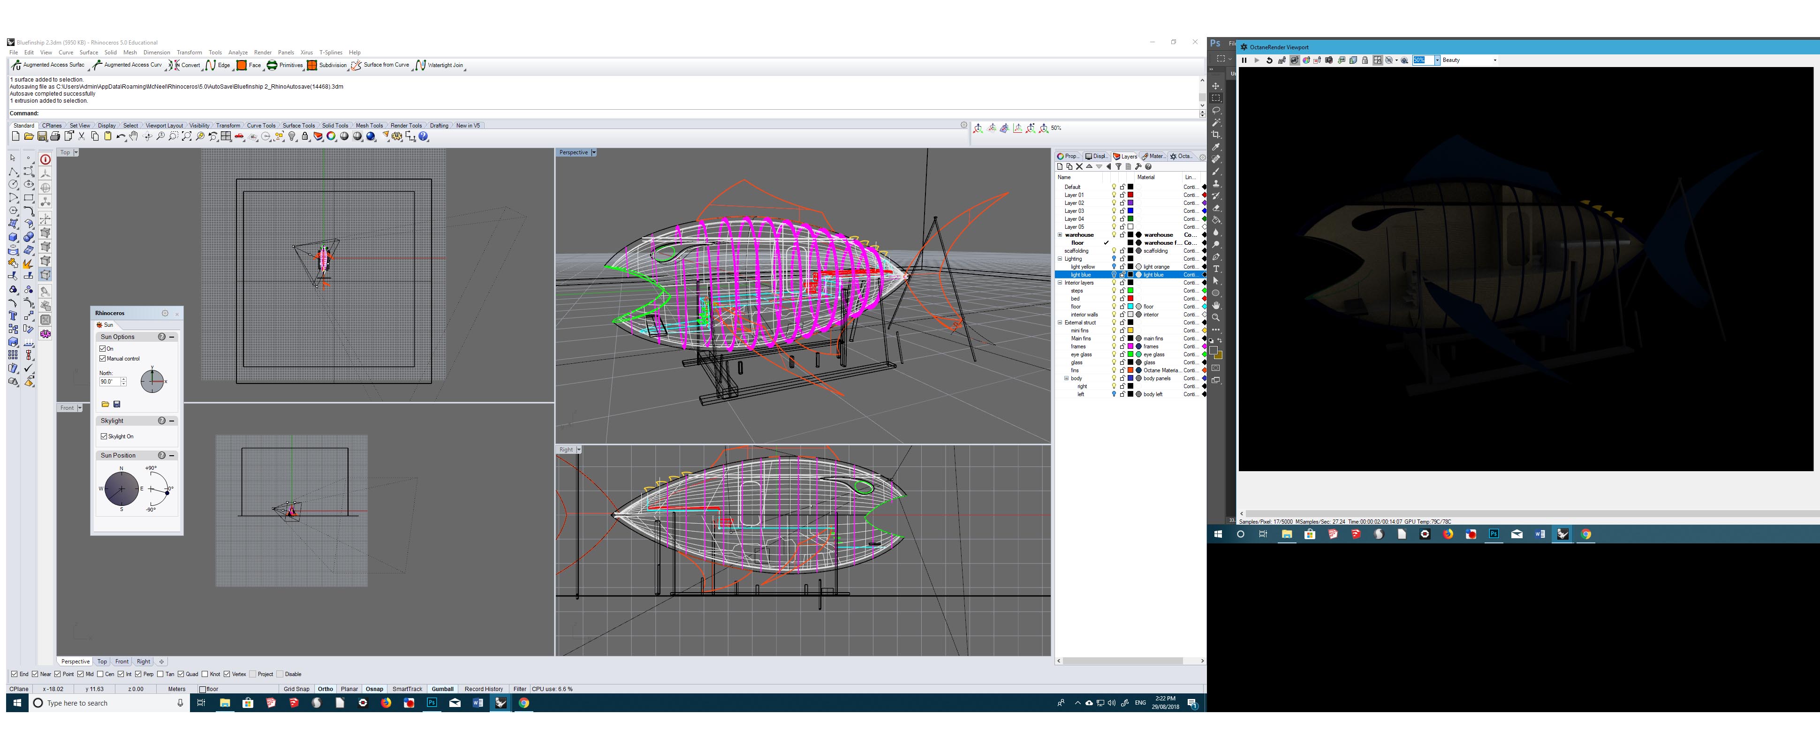Toggle the Skylight On checkbox
Image resolution: width=1820 pixels, height=737 pixels.
pyautogui.click(x=104, y=436)
